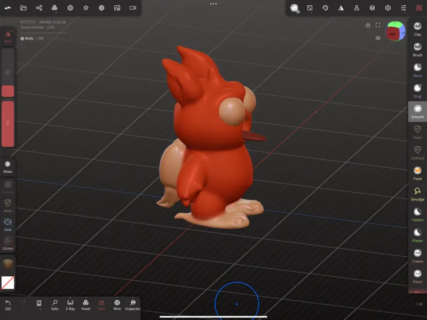Tap the radius slider on left
The width and height of the screenshot is (427, 320).
point(7,73)
